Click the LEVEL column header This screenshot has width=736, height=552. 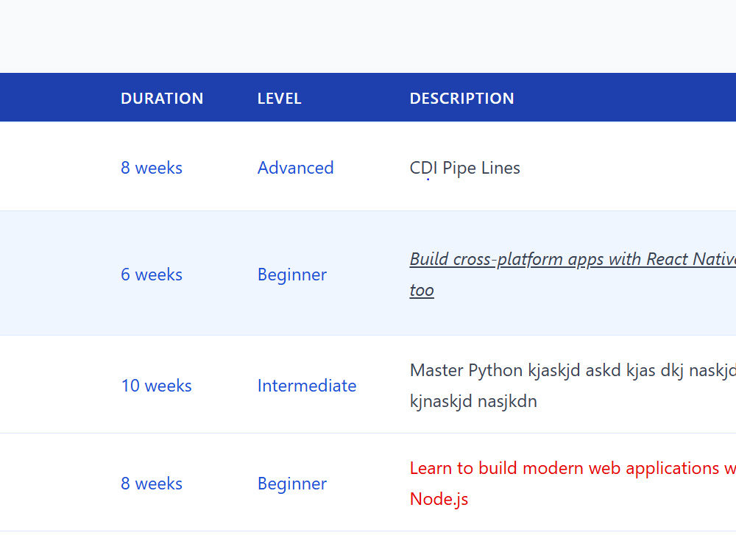coord(279,98)
